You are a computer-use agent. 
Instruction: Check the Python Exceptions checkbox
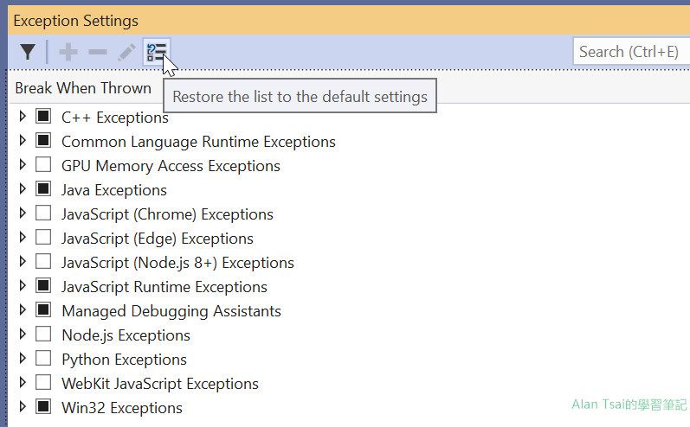(x=43, y=359)
